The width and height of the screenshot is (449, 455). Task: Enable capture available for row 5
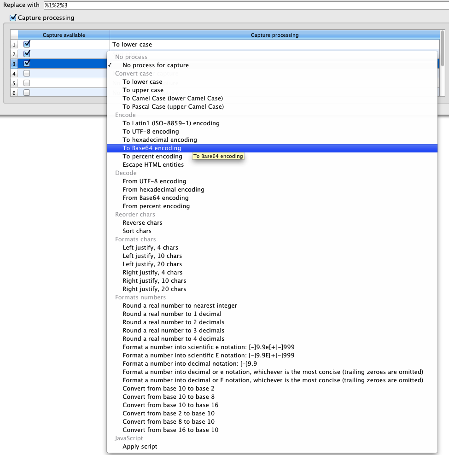click(27, 83)
